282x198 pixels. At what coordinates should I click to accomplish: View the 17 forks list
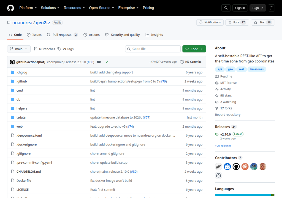tap(224, 108)
